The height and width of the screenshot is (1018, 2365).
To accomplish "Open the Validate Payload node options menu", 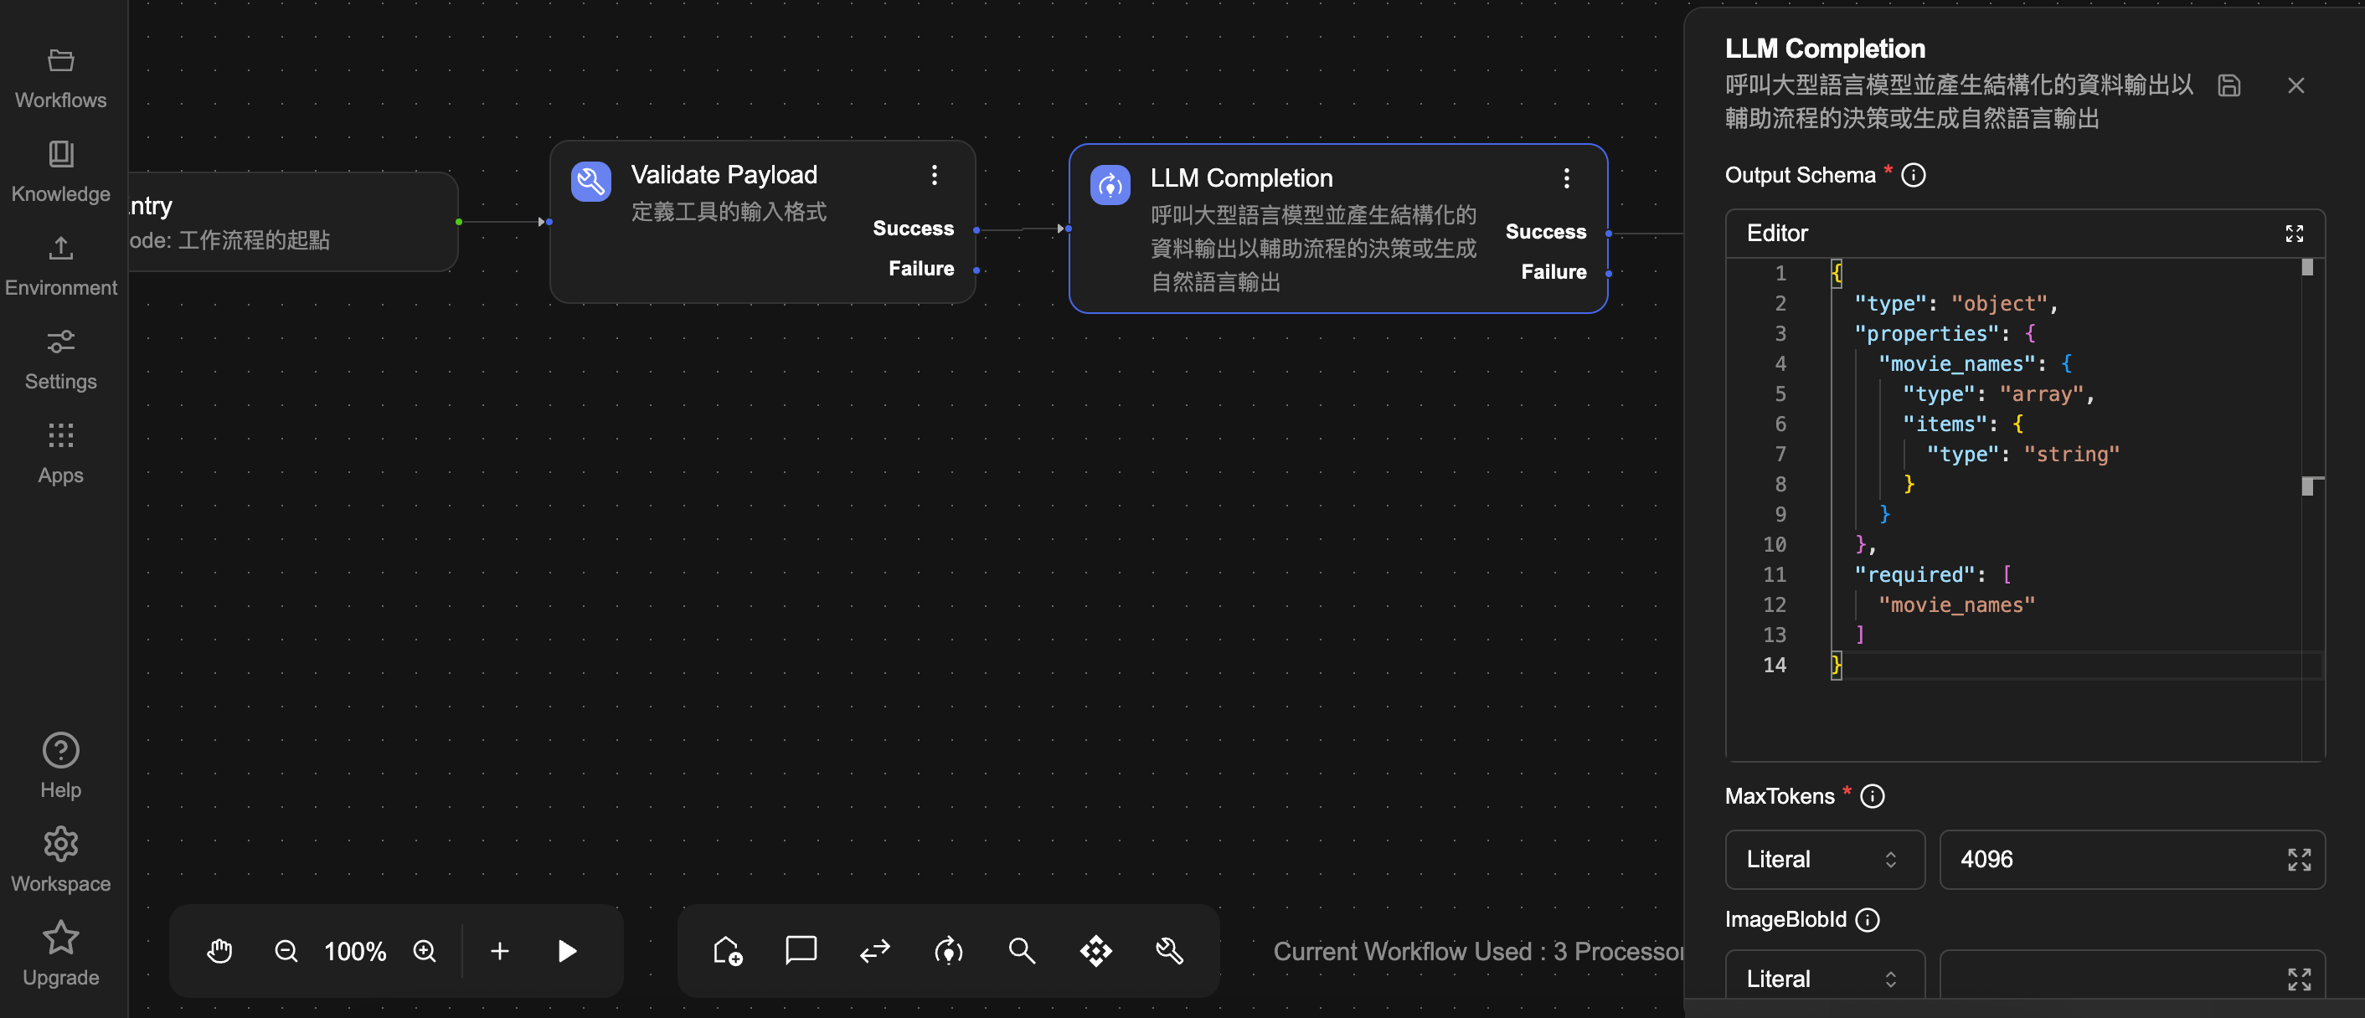I will pyautogui.click(x=935, y=175).
